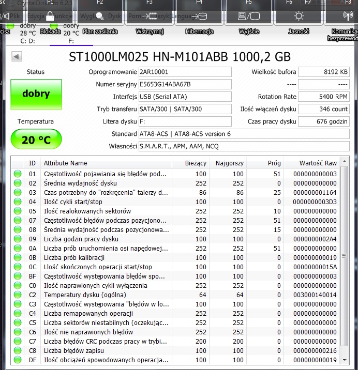Click green health dot of C: D: disk

click(10, 25)
